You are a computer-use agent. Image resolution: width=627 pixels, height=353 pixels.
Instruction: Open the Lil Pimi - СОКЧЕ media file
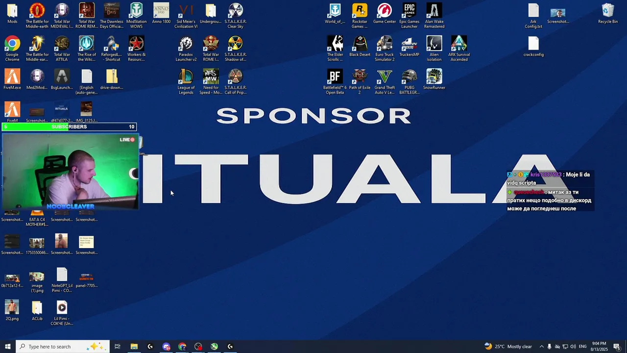coord(62,313)
